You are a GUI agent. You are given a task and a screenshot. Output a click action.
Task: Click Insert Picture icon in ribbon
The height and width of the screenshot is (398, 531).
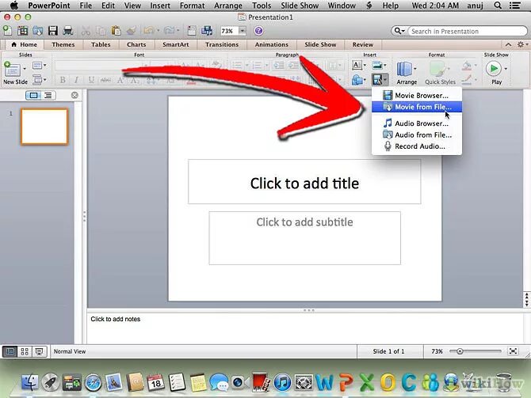(x=377, y=65)
